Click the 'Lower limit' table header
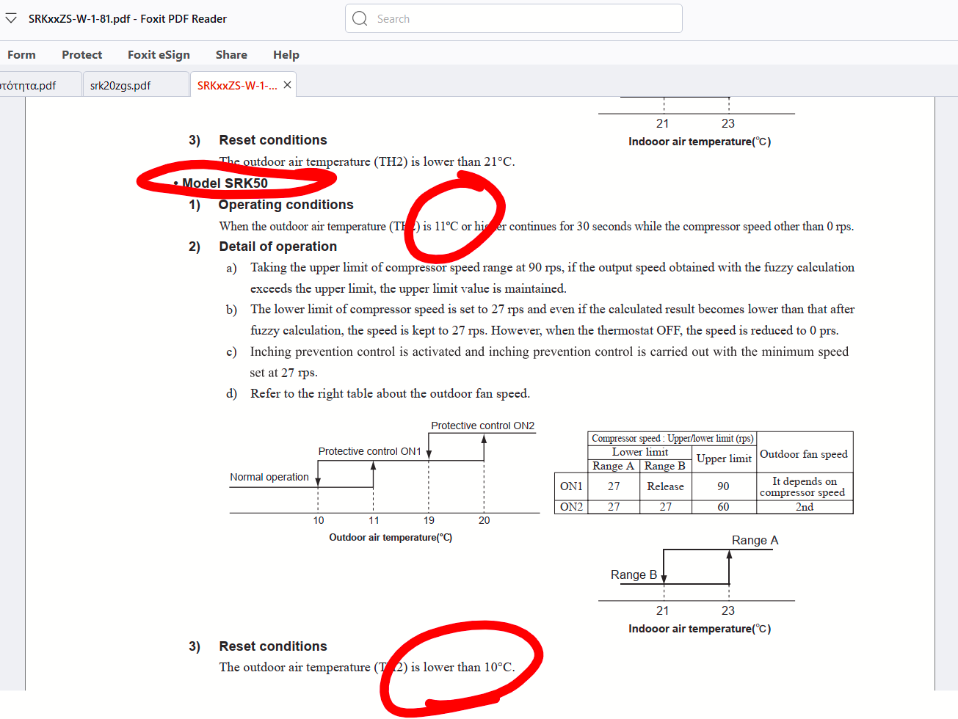 pos(640,452)
